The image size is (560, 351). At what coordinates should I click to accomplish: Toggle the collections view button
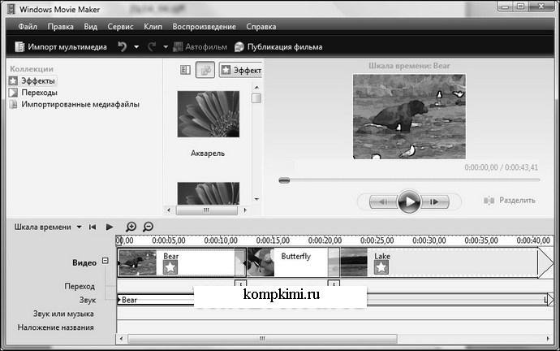205,71
